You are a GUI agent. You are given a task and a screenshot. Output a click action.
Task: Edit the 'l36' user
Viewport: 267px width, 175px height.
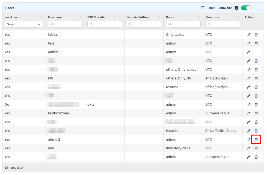click(248, 78)
